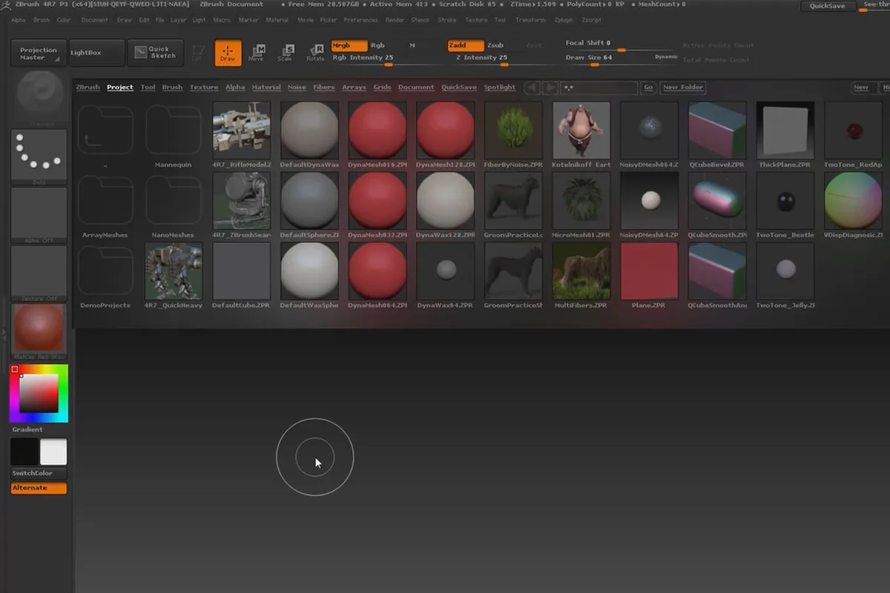Screen dimensions: 890x593
Task: Open the Dots stroke type selector
Action: click(x=39, y=157)
